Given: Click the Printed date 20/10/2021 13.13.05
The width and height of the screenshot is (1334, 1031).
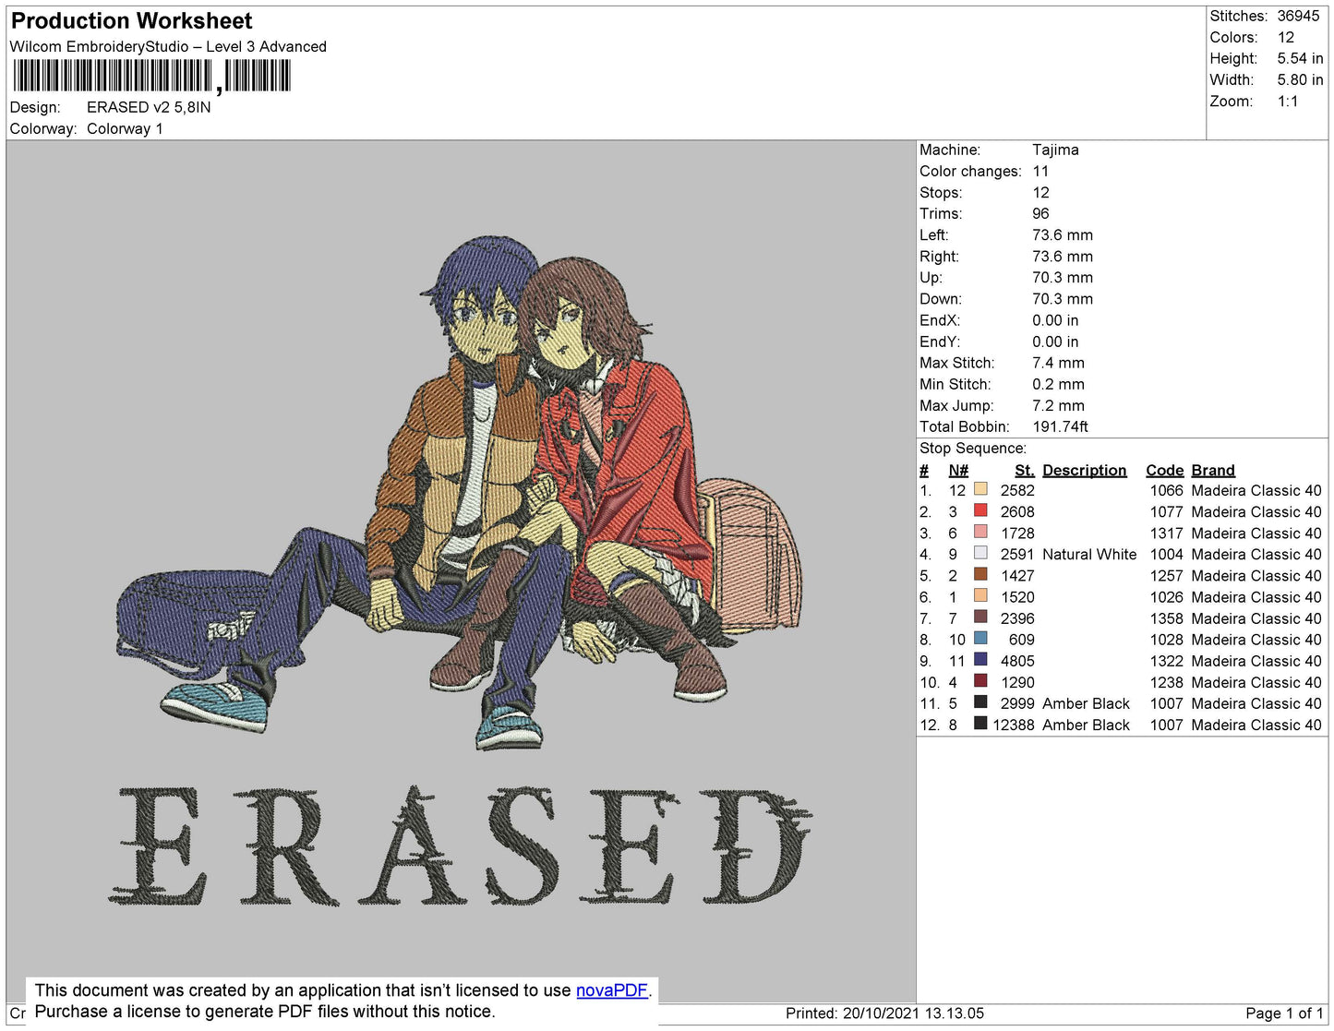Looking at the screenshot, I should click(913, 1013).
